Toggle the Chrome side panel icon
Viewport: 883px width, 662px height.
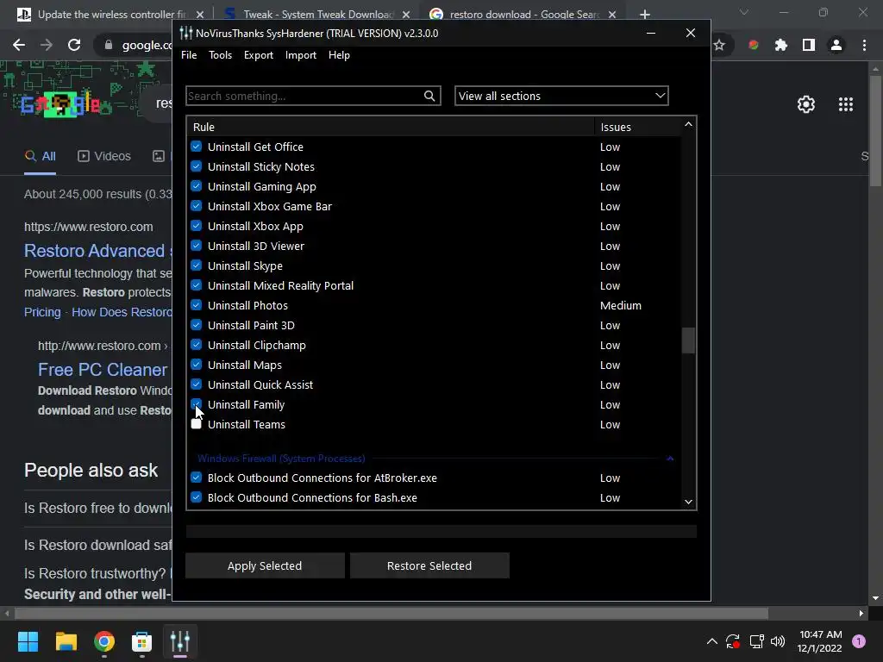[x=809, y=45]
